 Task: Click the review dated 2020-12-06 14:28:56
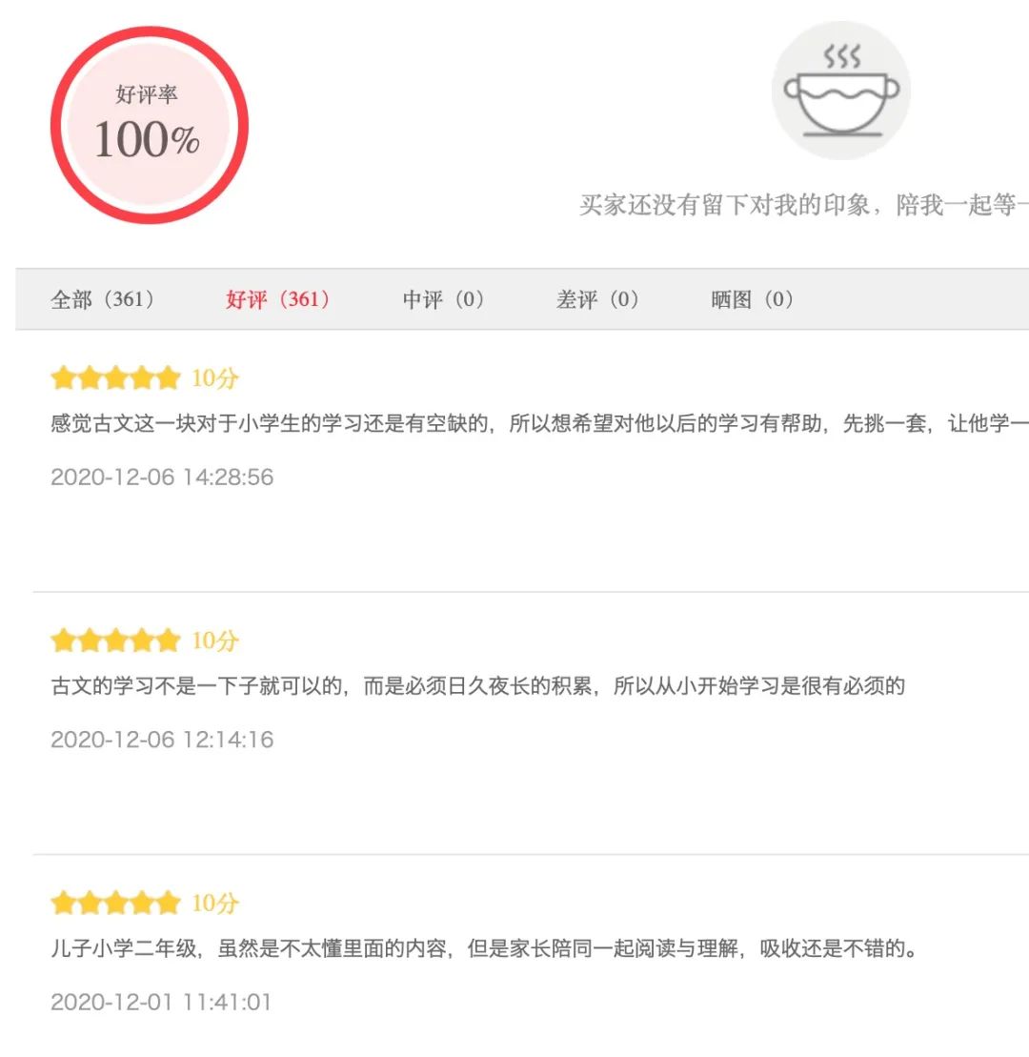(x=160, y=477)
